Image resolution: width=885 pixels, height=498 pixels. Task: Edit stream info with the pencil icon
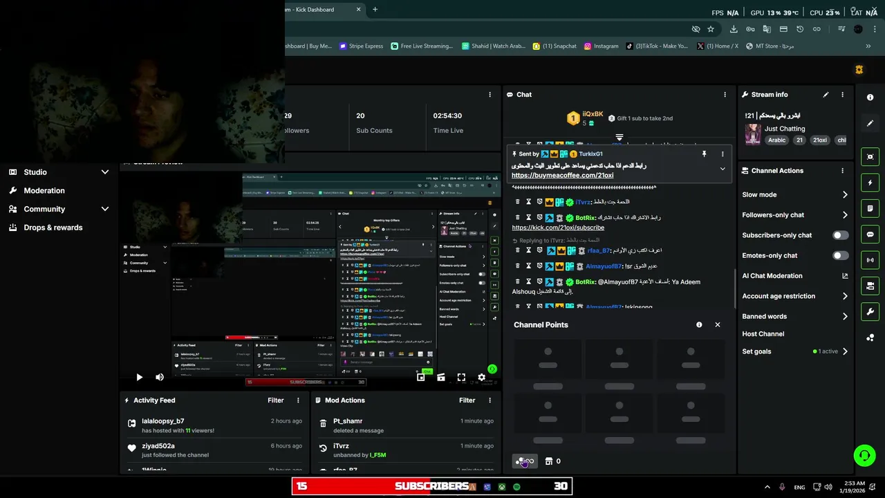click(x=826, y=95)
